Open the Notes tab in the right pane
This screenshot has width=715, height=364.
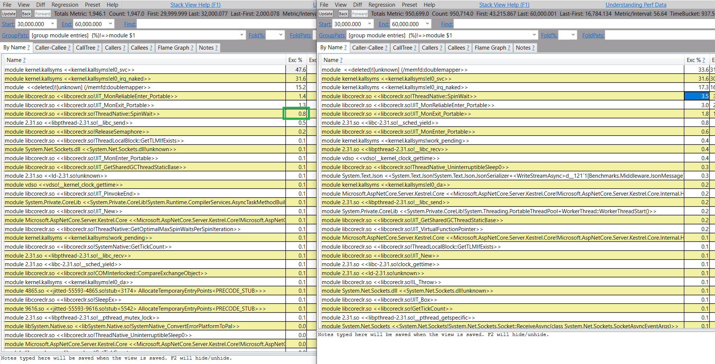click(523, 47)
